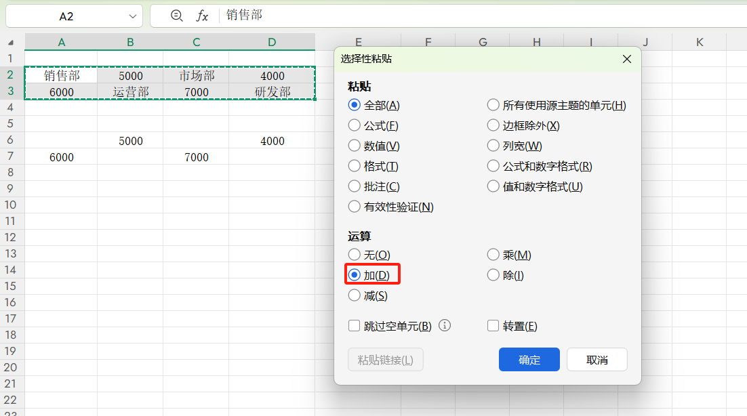Close the 选择性粘贴 dialog with the X
The image size is (747, 416).
tap(626, 59)
